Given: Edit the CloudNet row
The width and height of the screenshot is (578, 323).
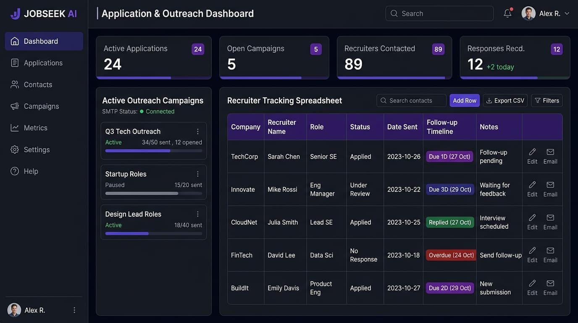Looking at the screenshot, I should [532, 222].
